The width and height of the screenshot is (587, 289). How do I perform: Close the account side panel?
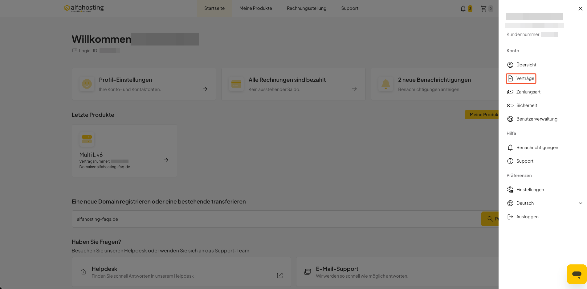coord(580,9)
